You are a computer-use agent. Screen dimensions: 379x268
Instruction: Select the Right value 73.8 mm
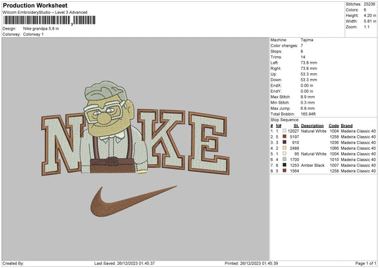click(x=309, y=68)
